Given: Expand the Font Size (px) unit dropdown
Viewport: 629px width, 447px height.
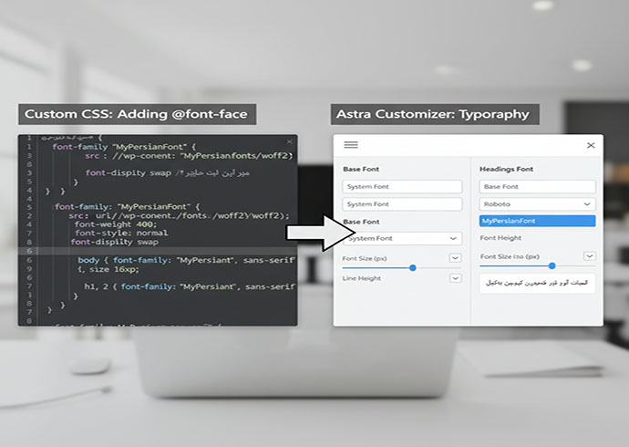Looking at the screenshot, I should coord(455,258).
